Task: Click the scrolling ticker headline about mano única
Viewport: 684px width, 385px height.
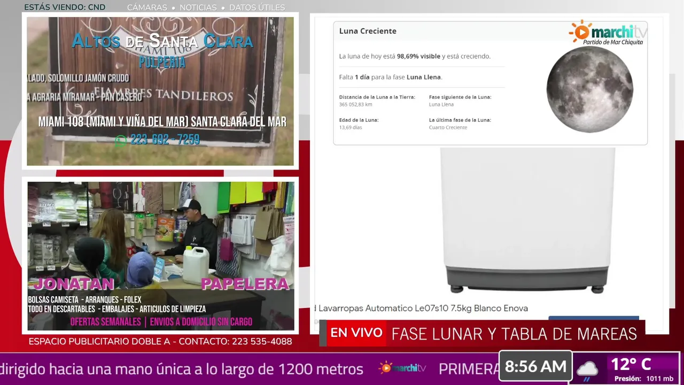Action: tap(182, 369)
